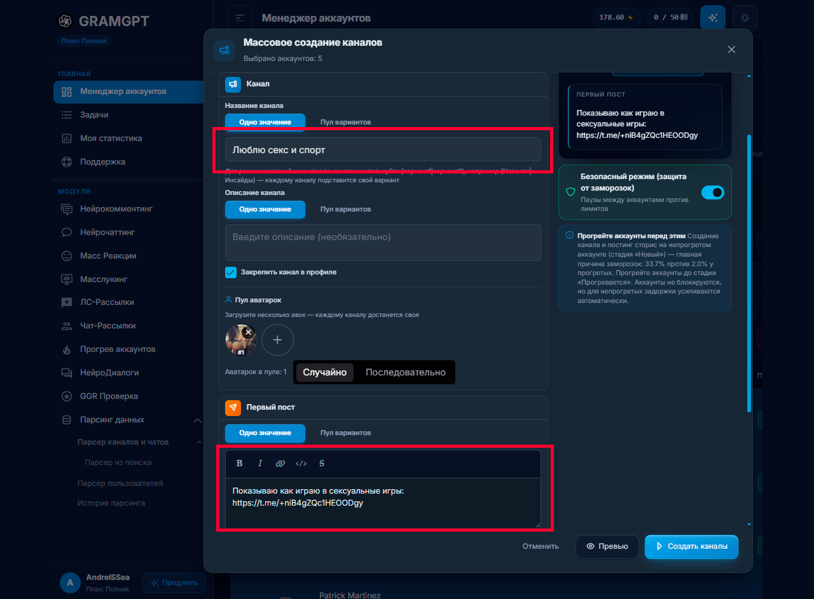The width and height of the screenshot is (814, 599).
Task: Click Создать каналы button
Action: tap(692, 546)
